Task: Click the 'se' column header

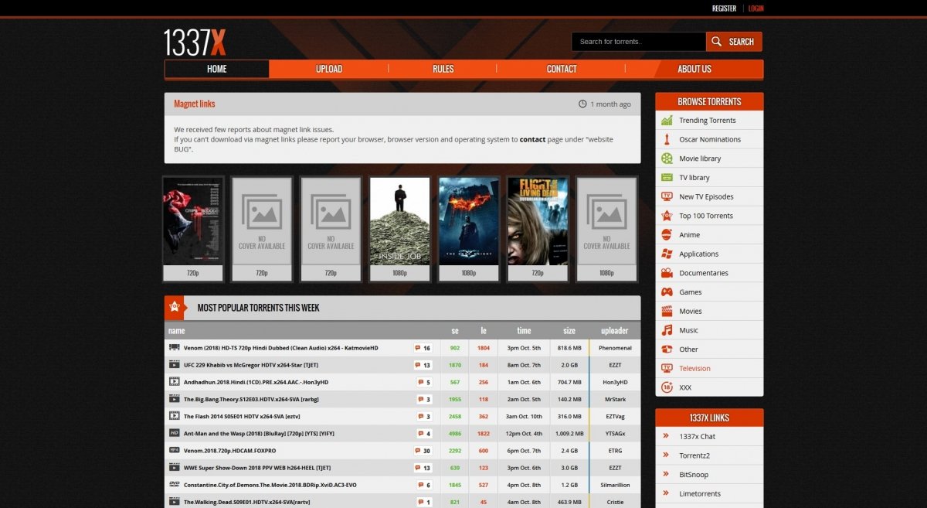Action: click(455, 330)
